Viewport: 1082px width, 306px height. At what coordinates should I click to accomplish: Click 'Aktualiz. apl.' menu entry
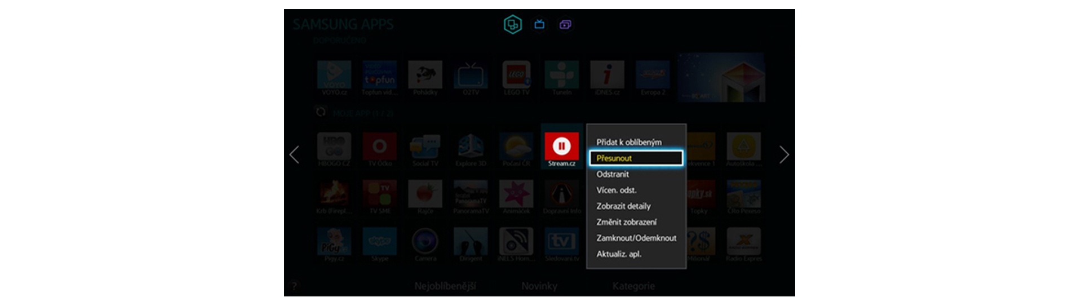[619, 254]
